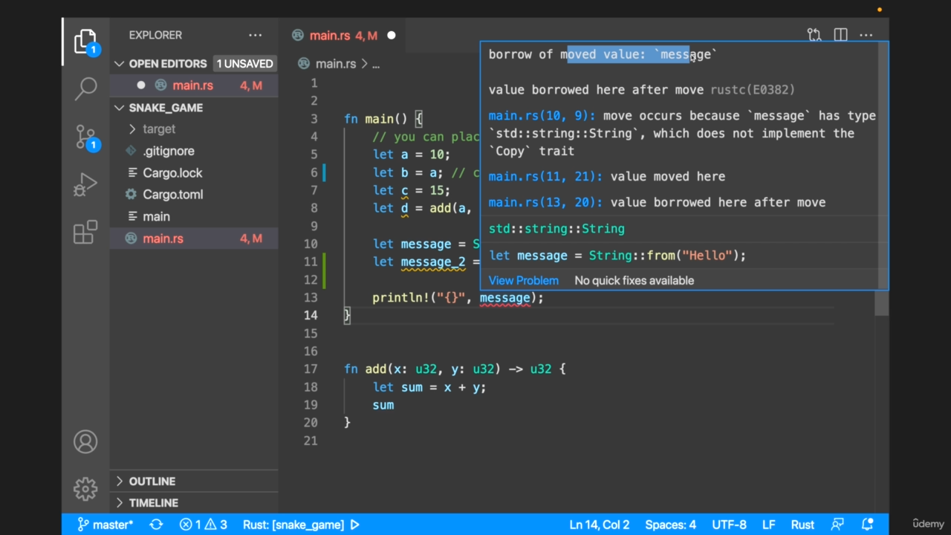Open the Explorer view in activity bar
Image resolution: width=951 pixels, height=535 pixels.
tap(85, 42)
